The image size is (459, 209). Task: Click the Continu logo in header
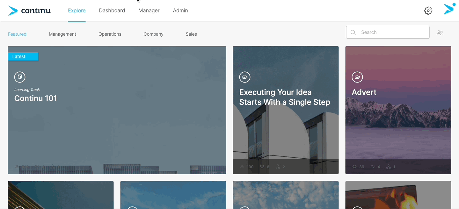click(29, 11)
